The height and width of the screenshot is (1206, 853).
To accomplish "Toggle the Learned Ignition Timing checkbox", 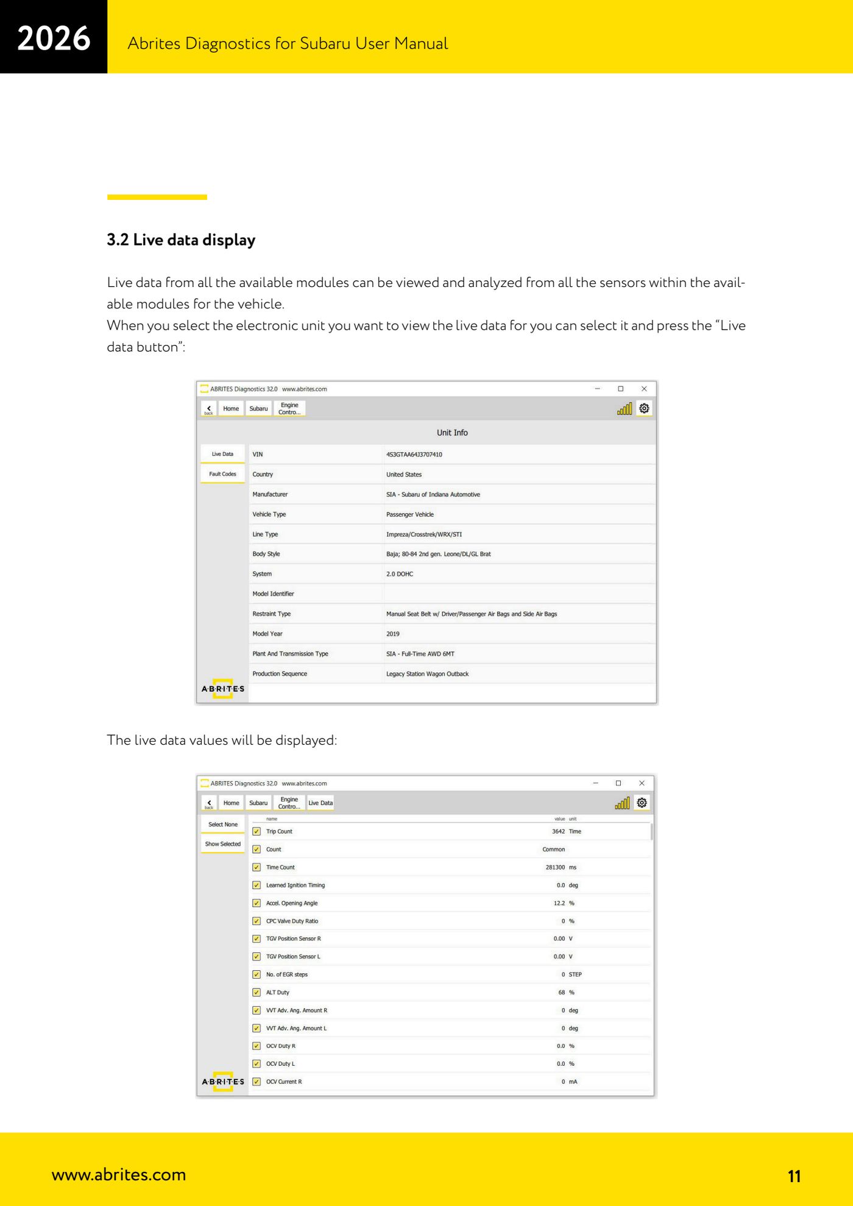I will click(257, 885).
